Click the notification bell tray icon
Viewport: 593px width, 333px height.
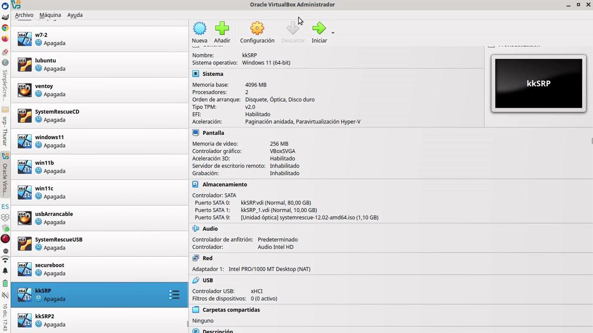5,271
